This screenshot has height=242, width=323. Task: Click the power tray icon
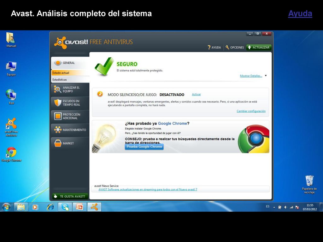click(x=280, y=207)
